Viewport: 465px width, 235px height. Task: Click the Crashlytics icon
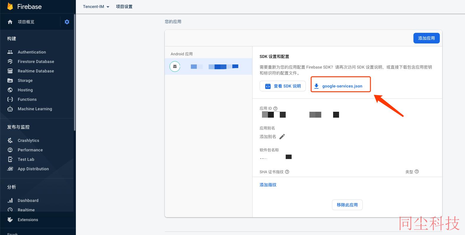coord(10,140)
